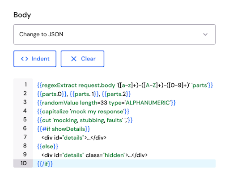Click the div class="hidden" line
229x172 pixels.
coord(94,155)
